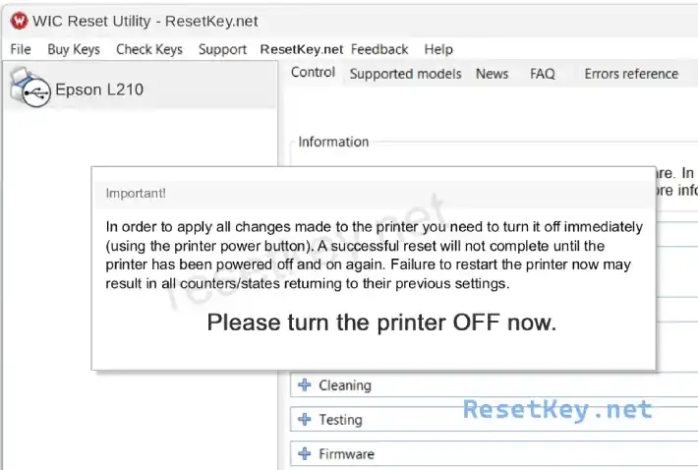Open the Support menu
This screenshot has width=698, height=470.
pyautogui.click(x=222, y=49)
